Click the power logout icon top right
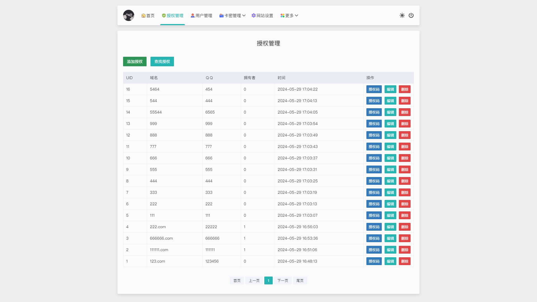 [x=411, y=15]
